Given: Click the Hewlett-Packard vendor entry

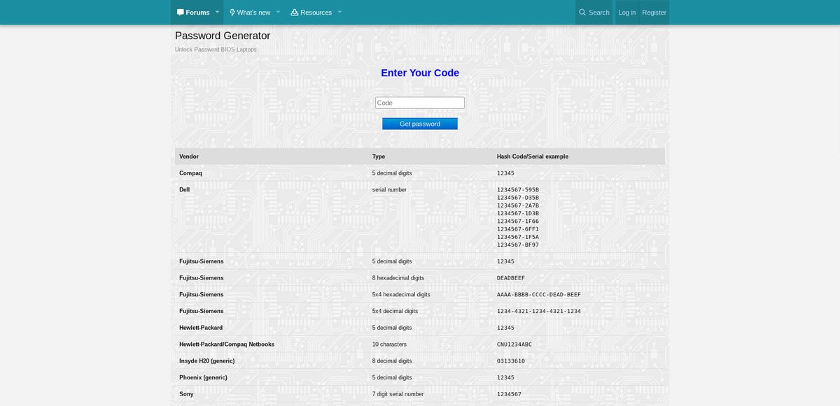Looking at the screenshot, I should click(x=202, y=327).
